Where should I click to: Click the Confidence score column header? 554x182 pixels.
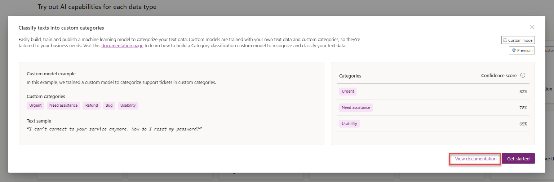[498, 76]
